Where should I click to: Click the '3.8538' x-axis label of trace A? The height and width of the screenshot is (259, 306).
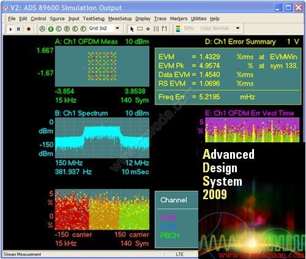tap(135, 91)
